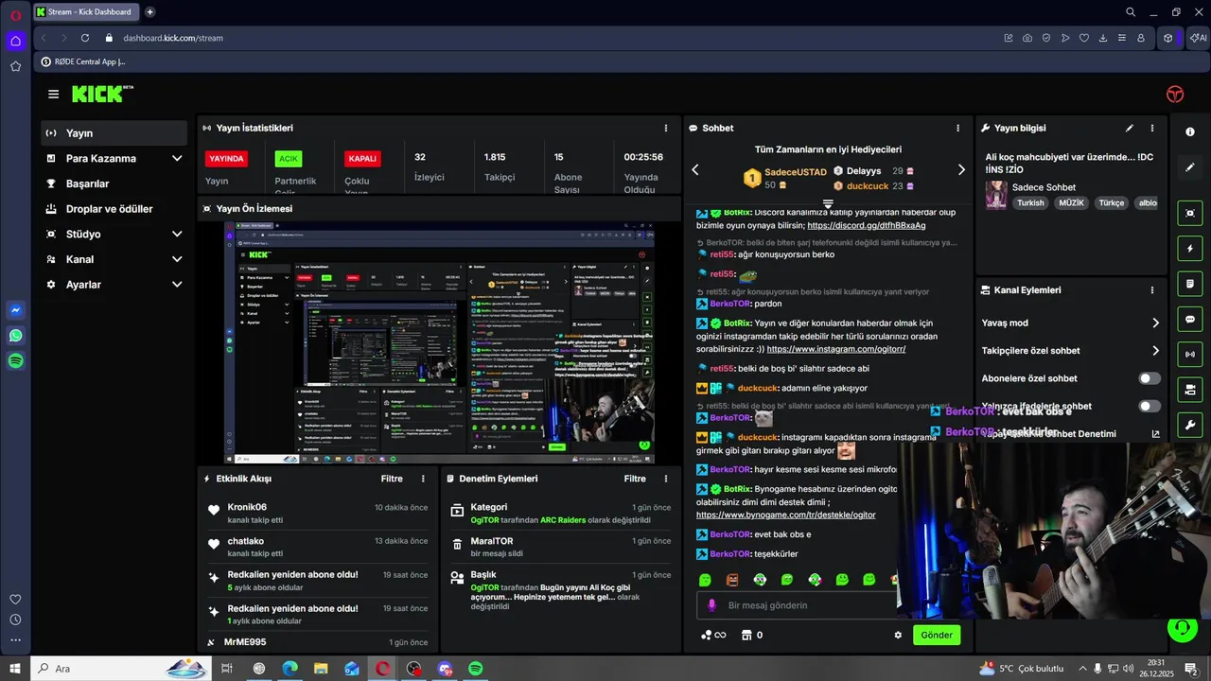Viewport: 1211px width, 681px height.
Task: Open Yayın İstatistikleri three-dot menu
Action: tap(665, 128)
